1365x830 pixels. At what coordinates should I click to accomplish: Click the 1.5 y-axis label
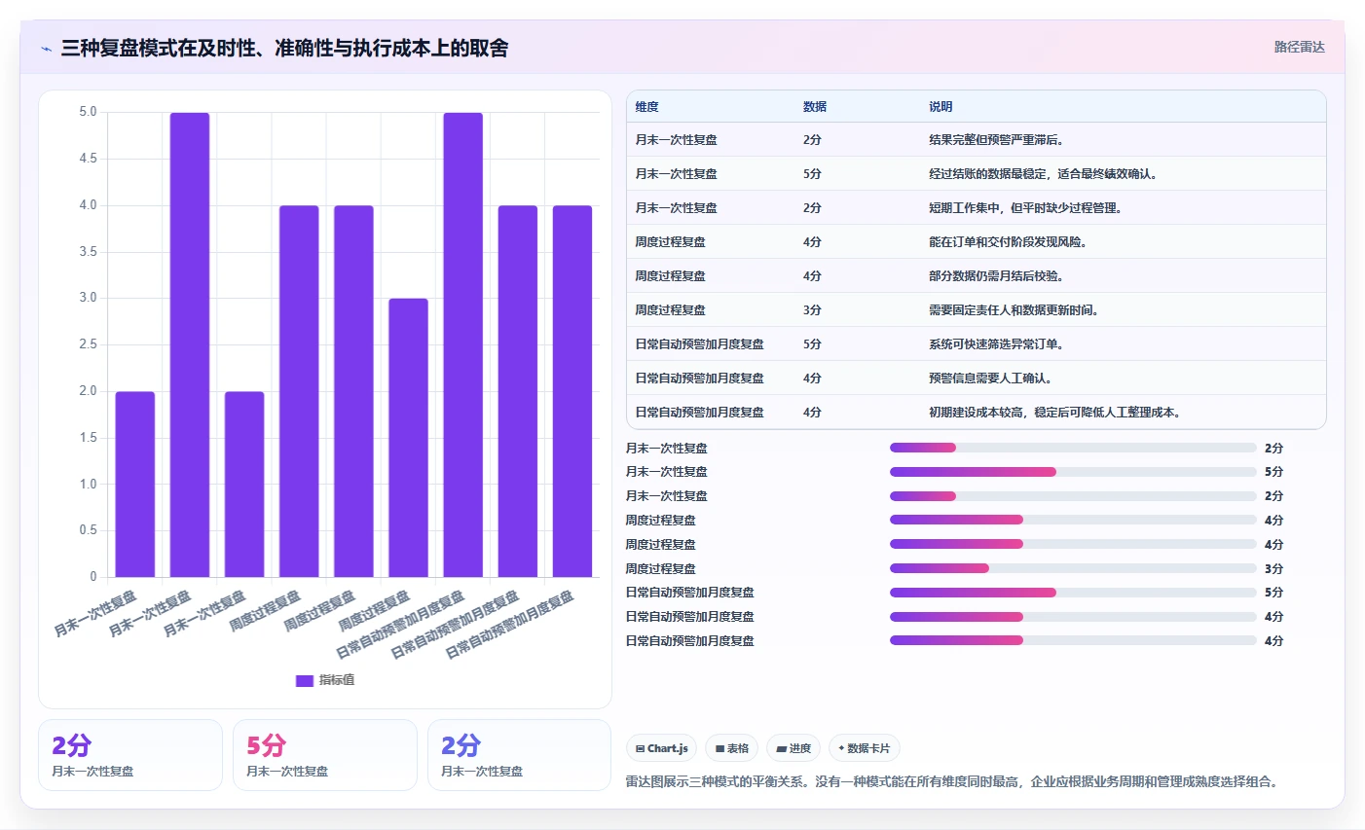[x=88, y=438]
